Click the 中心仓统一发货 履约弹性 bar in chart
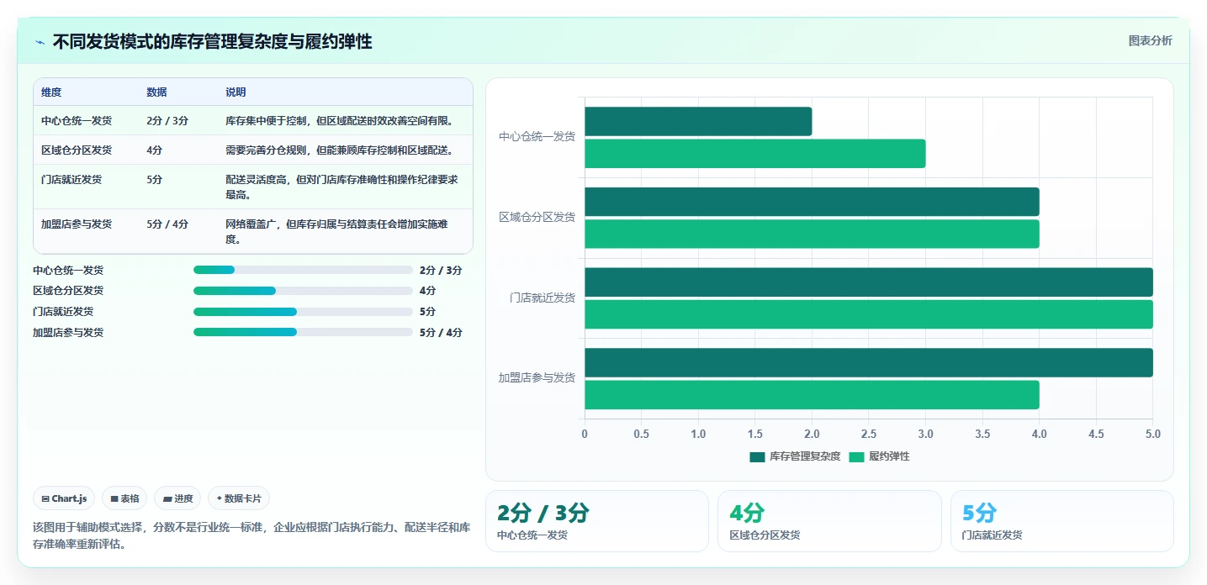The image size is (1207, 585). [x=755, y=154]
